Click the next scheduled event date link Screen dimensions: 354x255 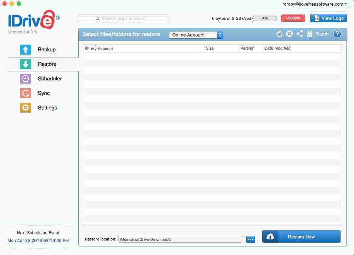[38, 240]
